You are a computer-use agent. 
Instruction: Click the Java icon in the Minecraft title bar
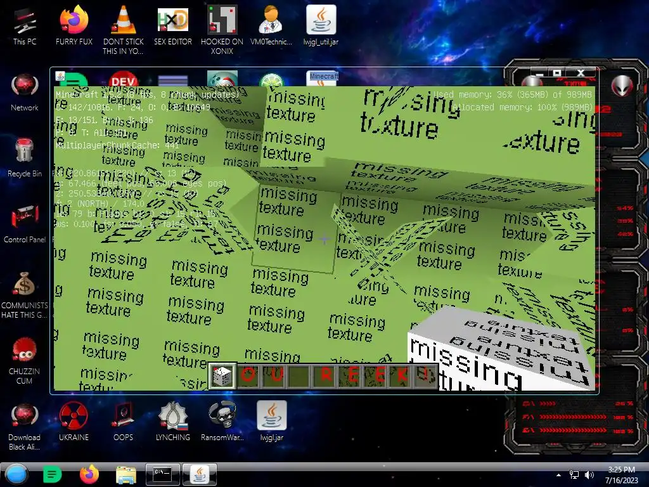(x=60, y=76)
